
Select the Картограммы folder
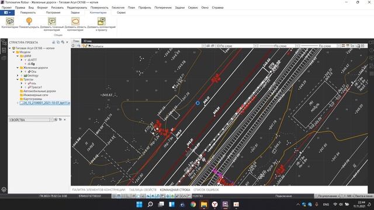click(31, 99)
